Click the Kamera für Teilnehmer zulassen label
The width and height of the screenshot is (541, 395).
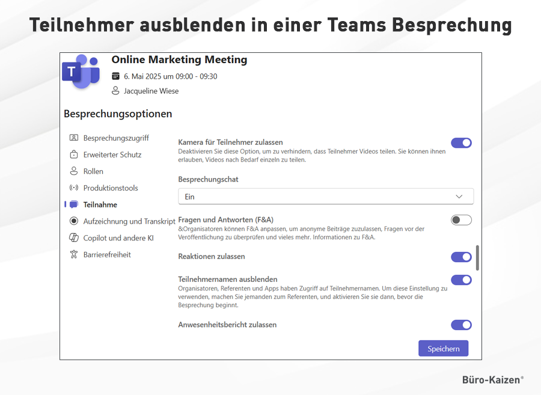[x=230, y=142]
